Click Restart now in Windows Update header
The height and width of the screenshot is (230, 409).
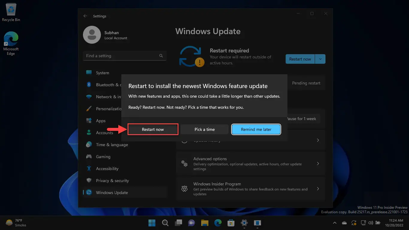click(300, 59)
